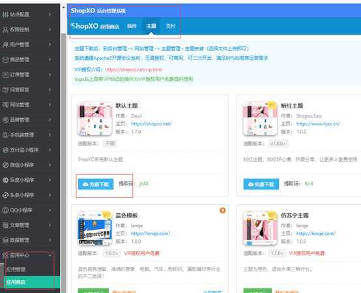Collapse 应用中心 using its down arrow
The width and height of the screenshot is (361, 293).
coord(50,255)
